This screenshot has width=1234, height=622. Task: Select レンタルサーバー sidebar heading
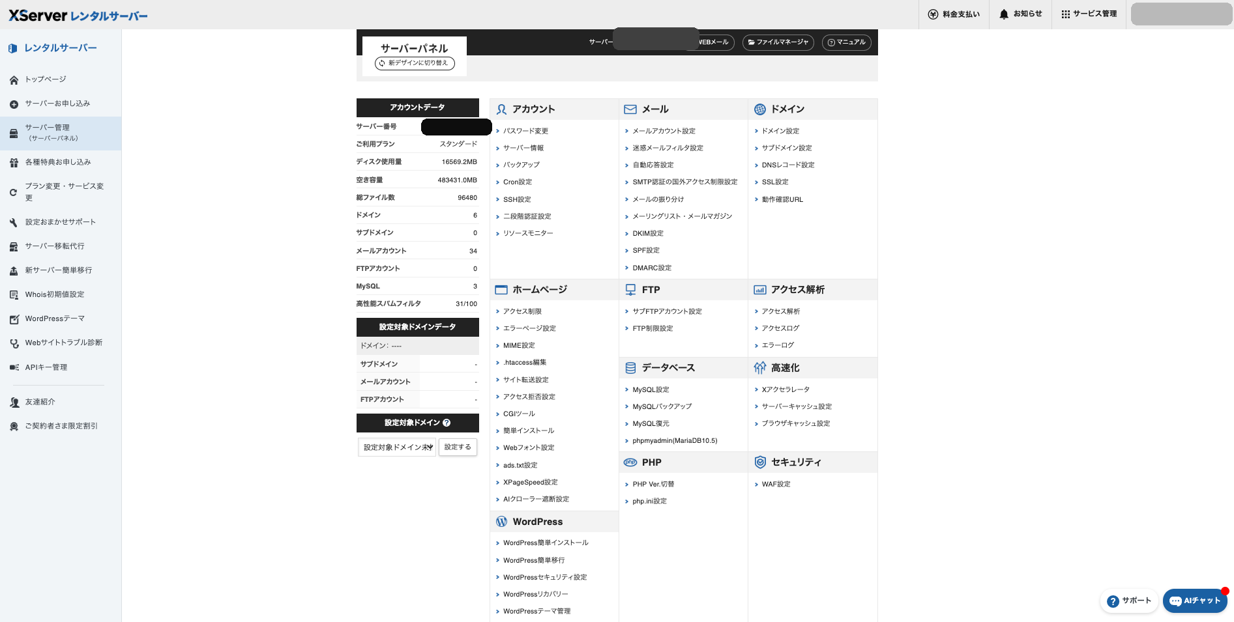pos(60,48)
